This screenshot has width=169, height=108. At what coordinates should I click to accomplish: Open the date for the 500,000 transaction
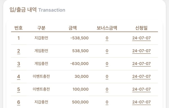[141, 102]
